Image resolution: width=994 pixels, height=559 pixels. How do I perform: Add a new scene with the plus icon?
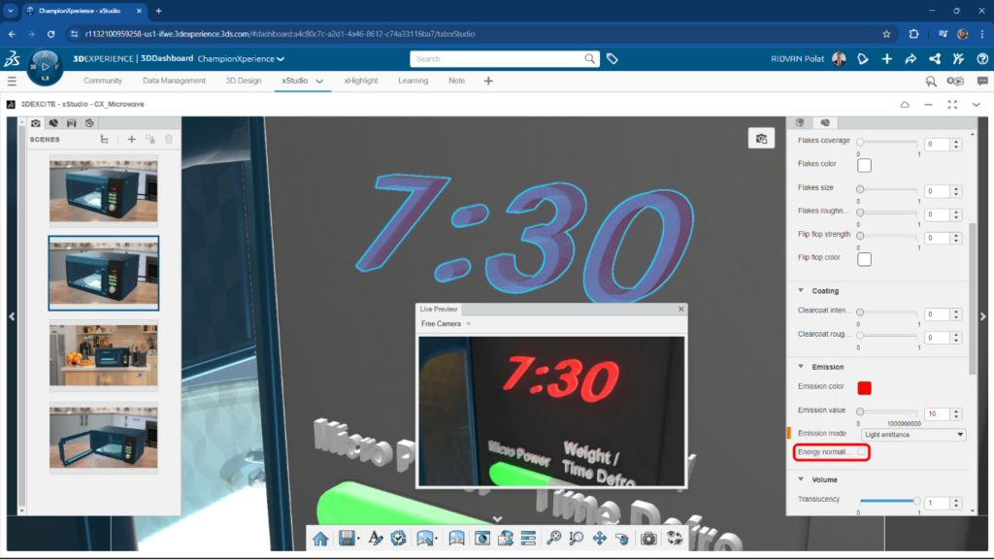[x=131, y=140]
